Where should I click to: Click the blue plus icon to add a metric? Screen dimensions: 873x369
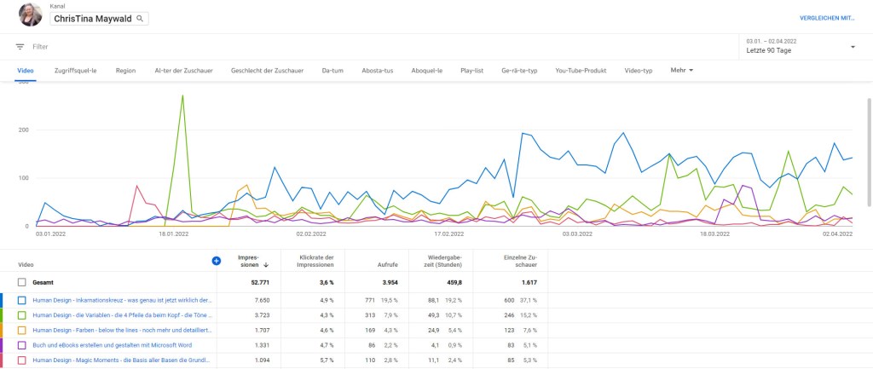(x=216, y=261)
